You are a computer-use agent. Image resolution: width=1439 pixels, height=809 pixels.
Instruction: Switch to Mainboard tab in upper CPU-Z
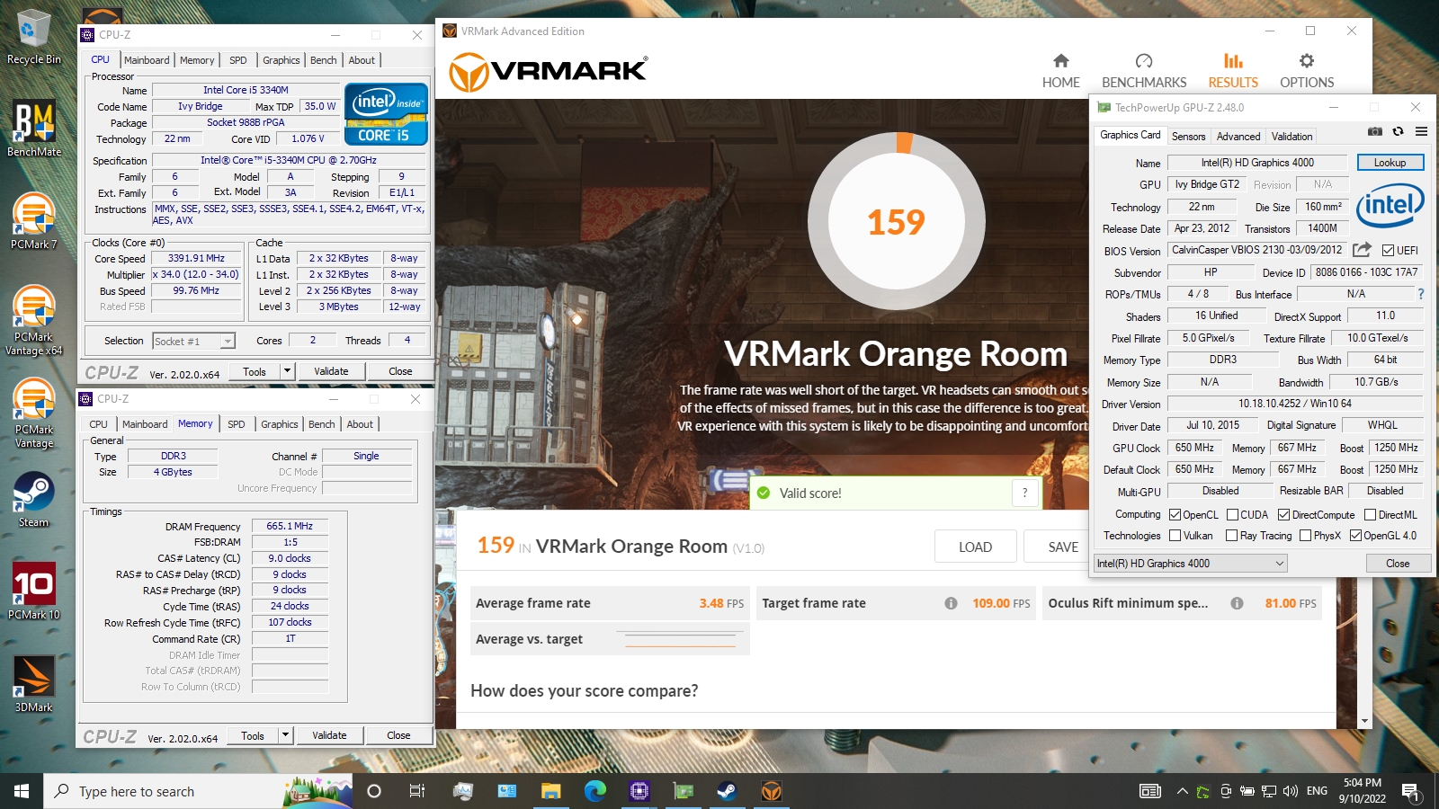pyautogui.click(x=147, y=60)
